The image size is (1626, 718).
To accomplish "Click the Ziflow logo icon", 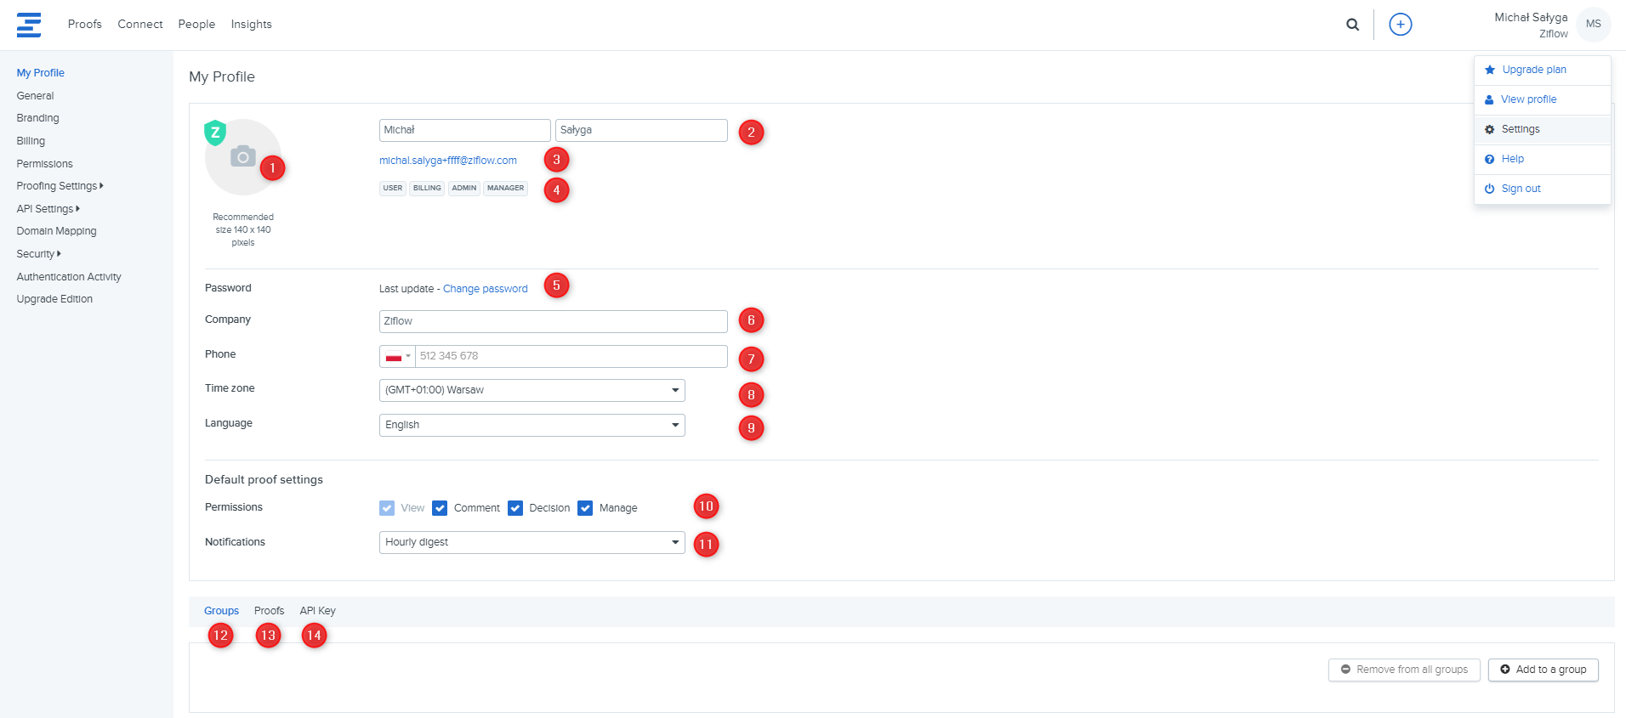I will (x=29, y=25).
